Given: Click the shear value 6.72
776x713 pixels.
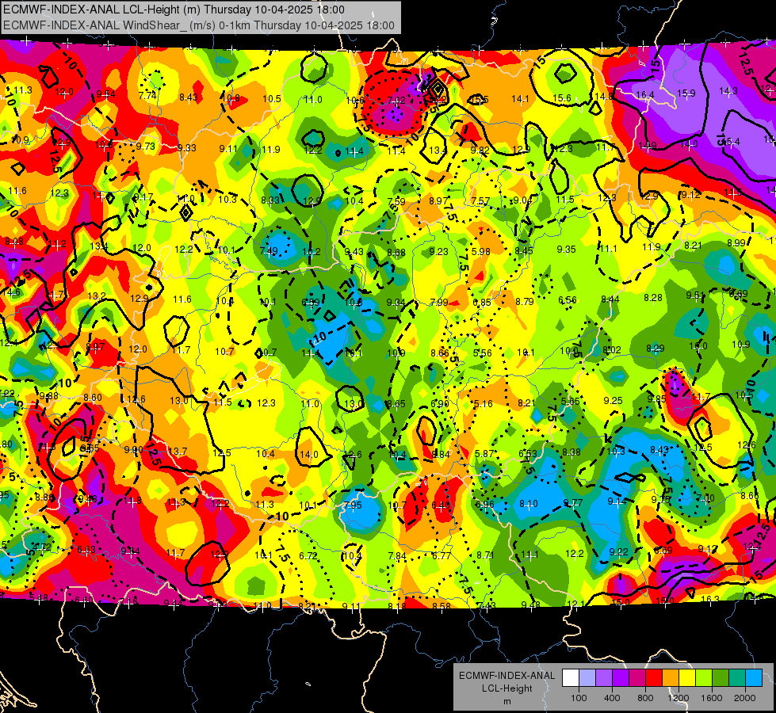Looking at the screenshot, I should (308, 555).
